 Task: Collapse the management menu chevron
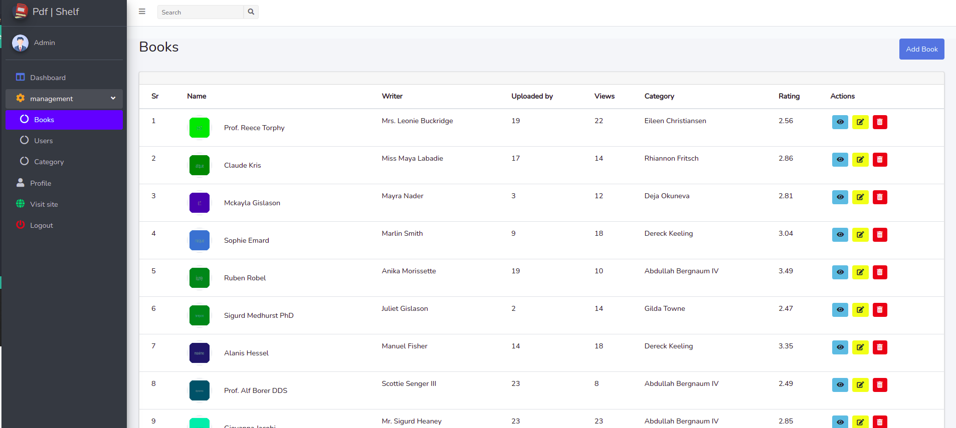[113, 99]
